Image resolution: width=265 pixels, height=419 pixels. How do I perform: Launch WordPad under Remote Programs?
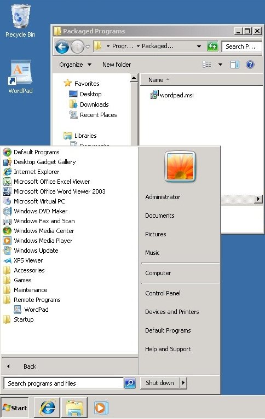pos(31,310)
